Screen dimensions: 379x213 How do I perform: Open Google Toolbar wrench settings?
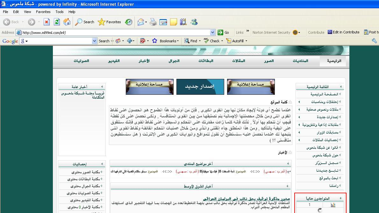coord(374,41)
